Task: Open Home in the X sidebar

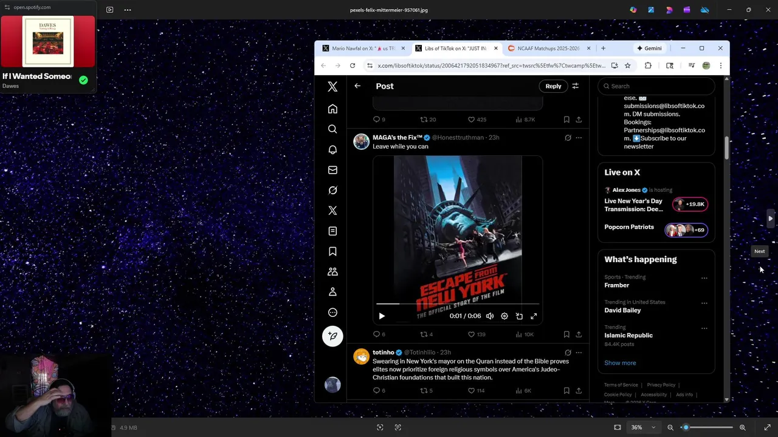Action: pyautogui.click(x=332, y=109)
